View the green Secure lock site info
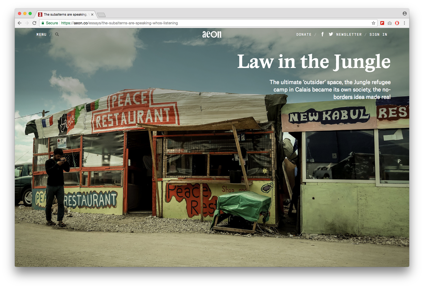 50,23
